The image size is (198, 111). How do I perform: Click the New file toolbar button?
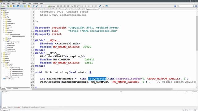pos(3,6)
